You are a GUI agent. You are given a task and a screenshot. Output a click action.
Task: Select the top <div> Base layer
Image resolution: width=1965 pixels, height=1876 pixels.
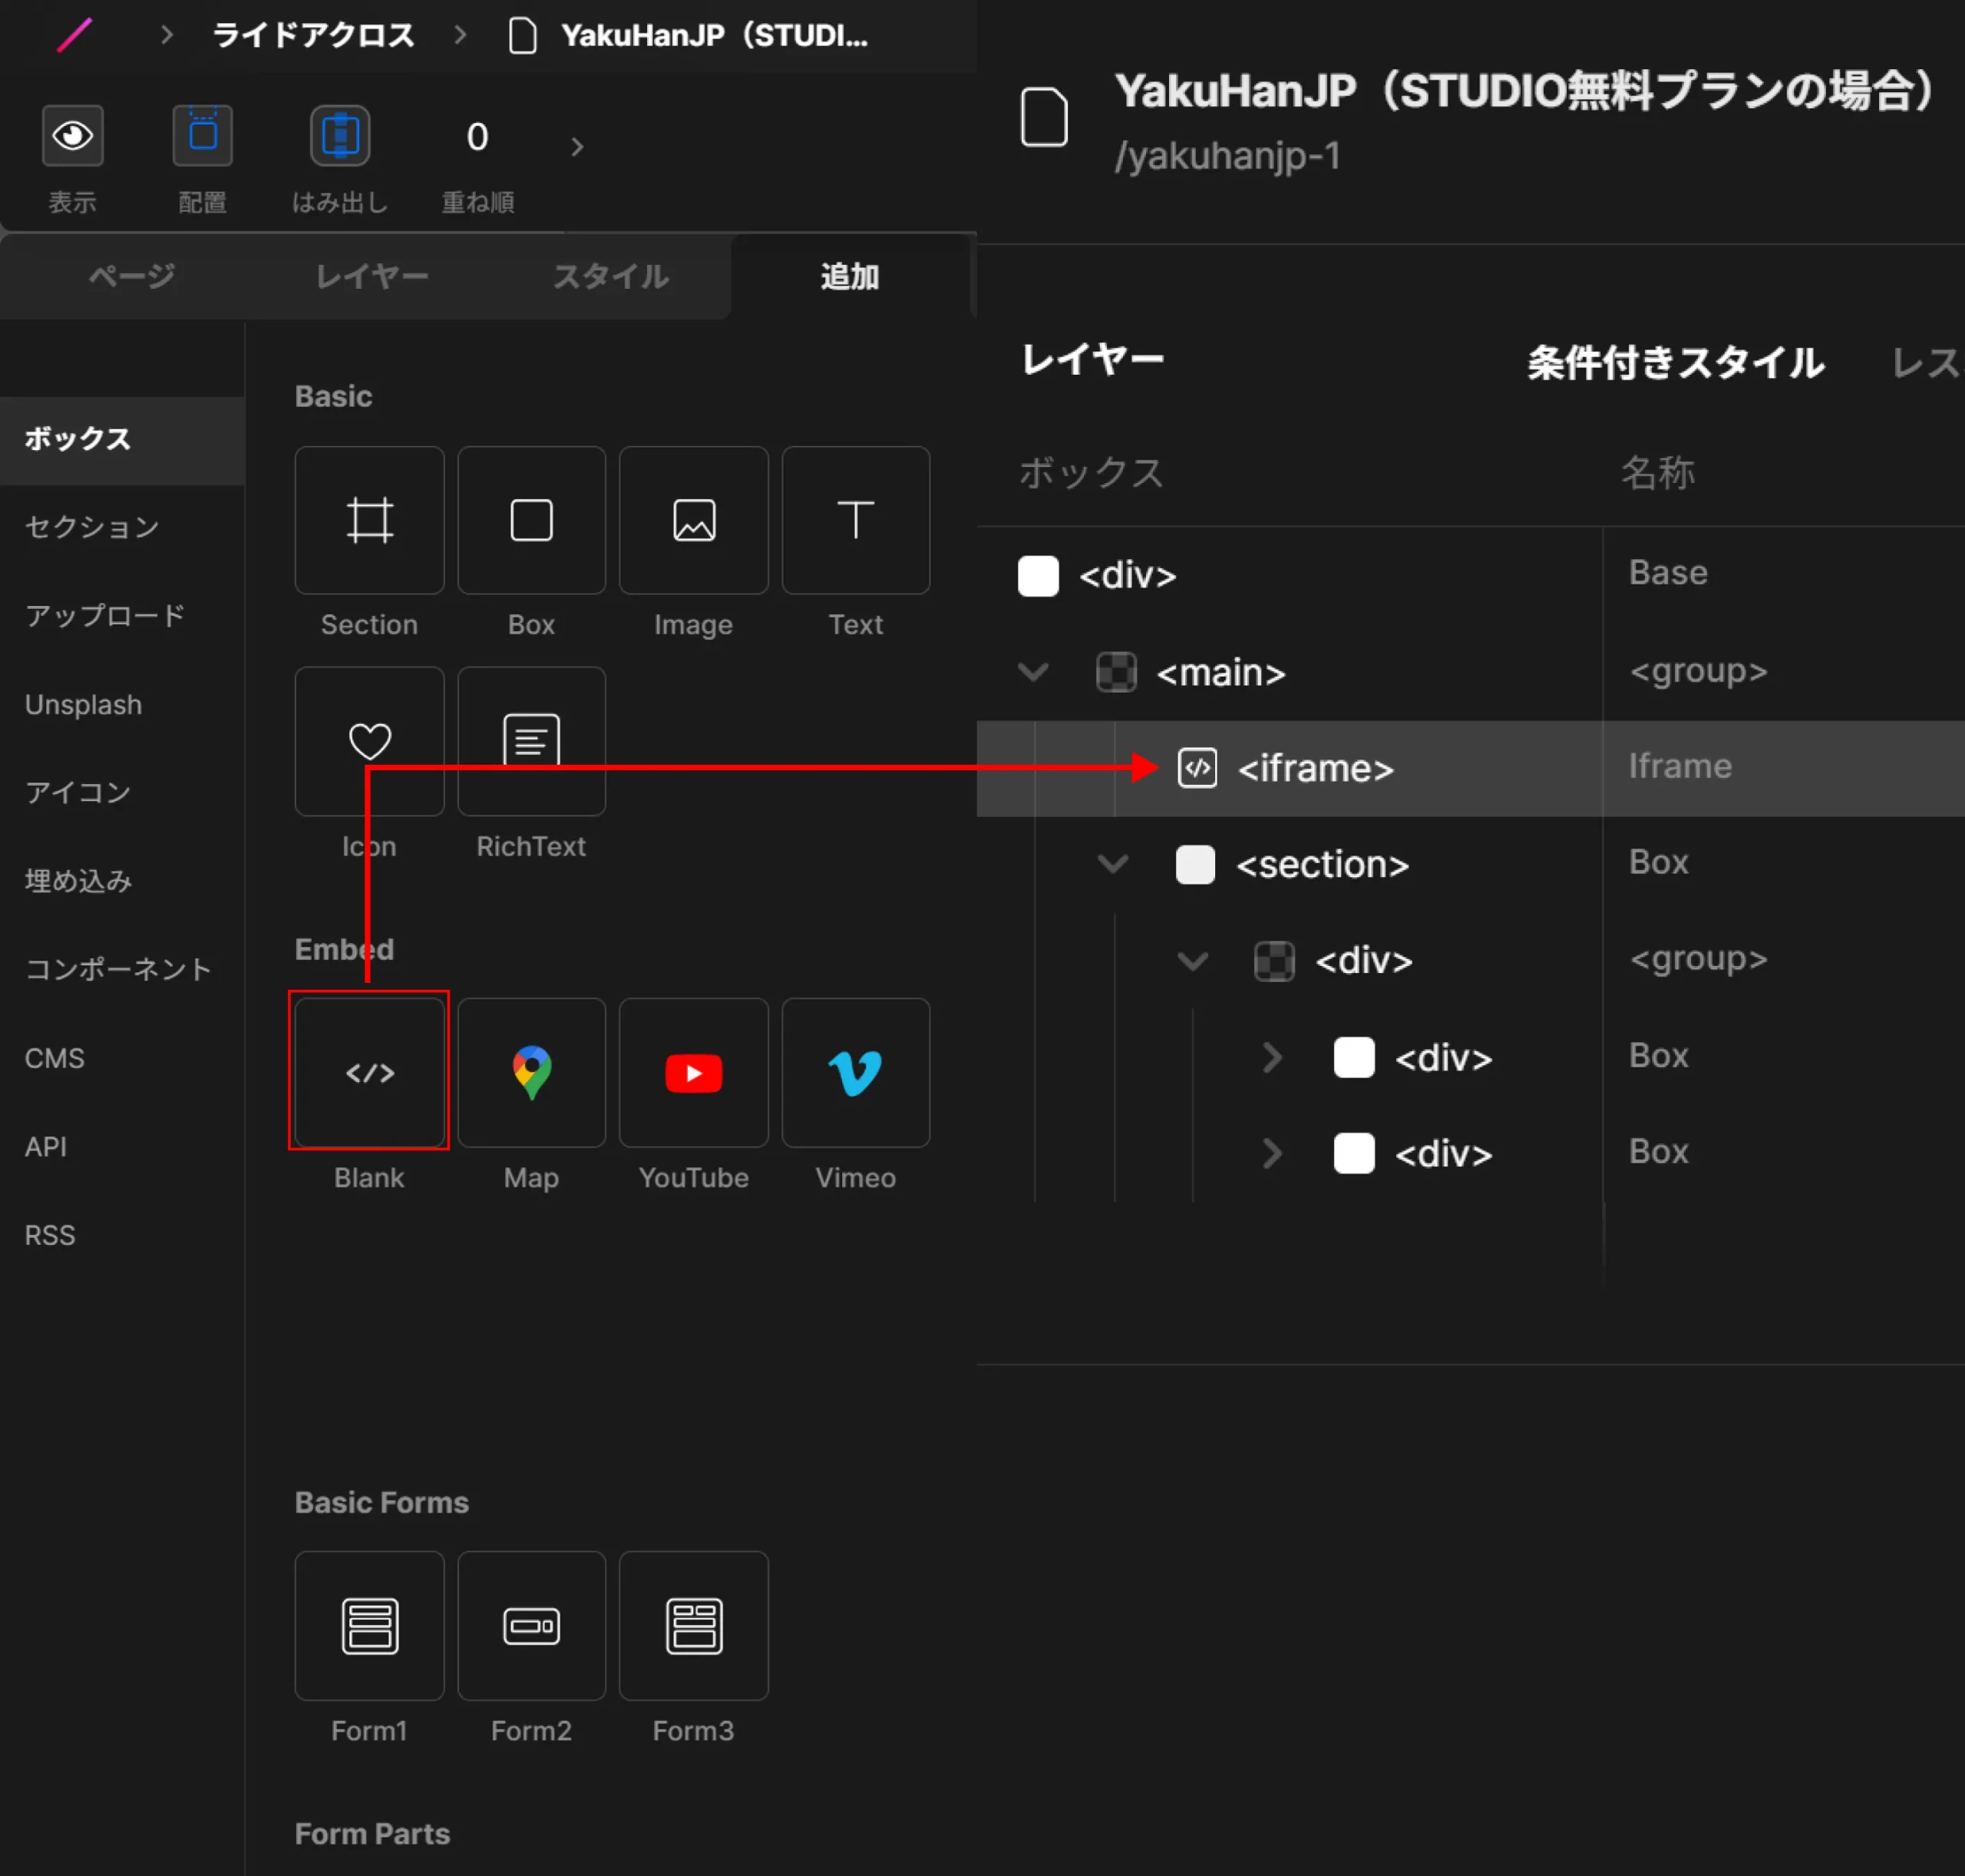coord(1470,576)
